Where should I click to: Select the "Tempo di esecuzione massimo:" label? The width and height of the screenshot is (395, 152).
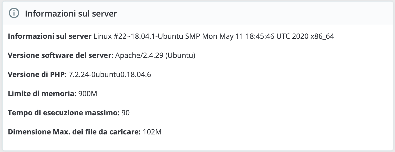[x=64, y=113]
